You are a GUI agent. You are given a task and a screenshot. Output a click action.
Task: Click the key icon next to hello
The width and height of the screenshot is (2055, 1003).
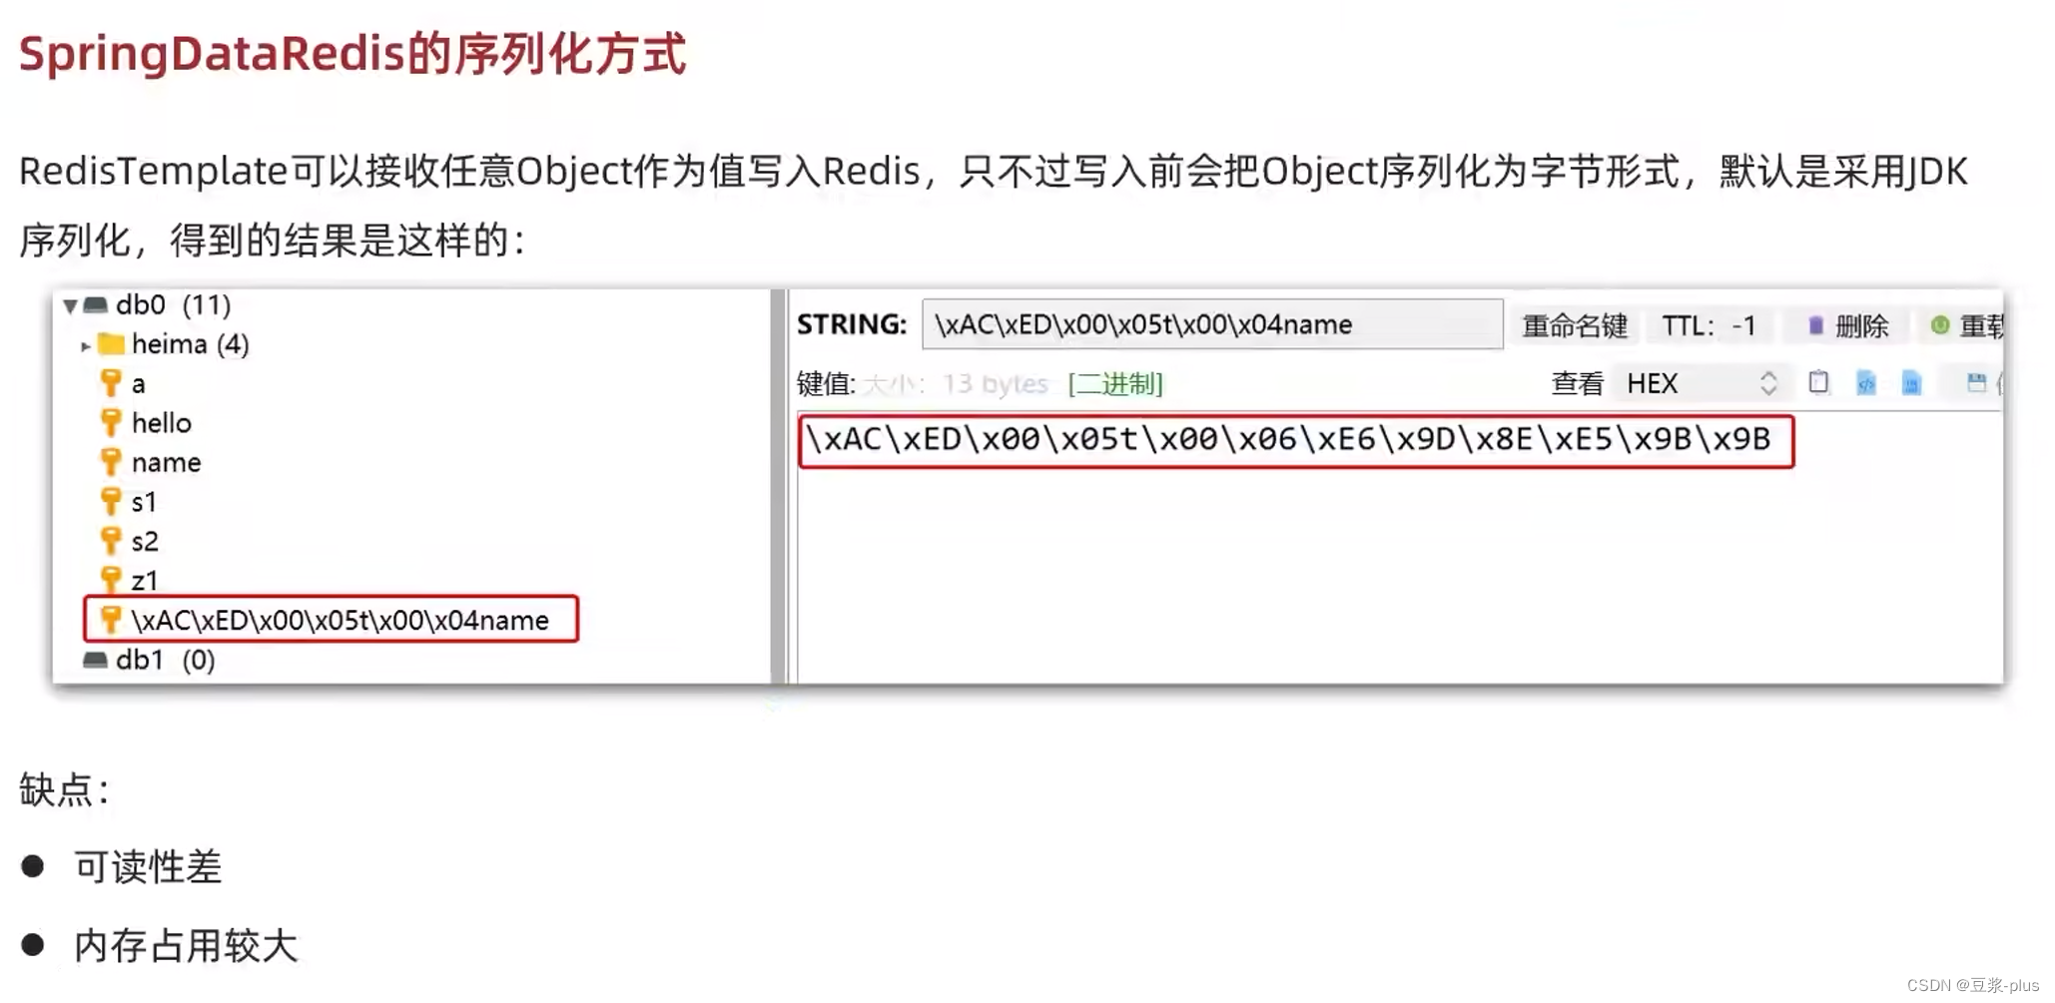click(x=110, y=422)
